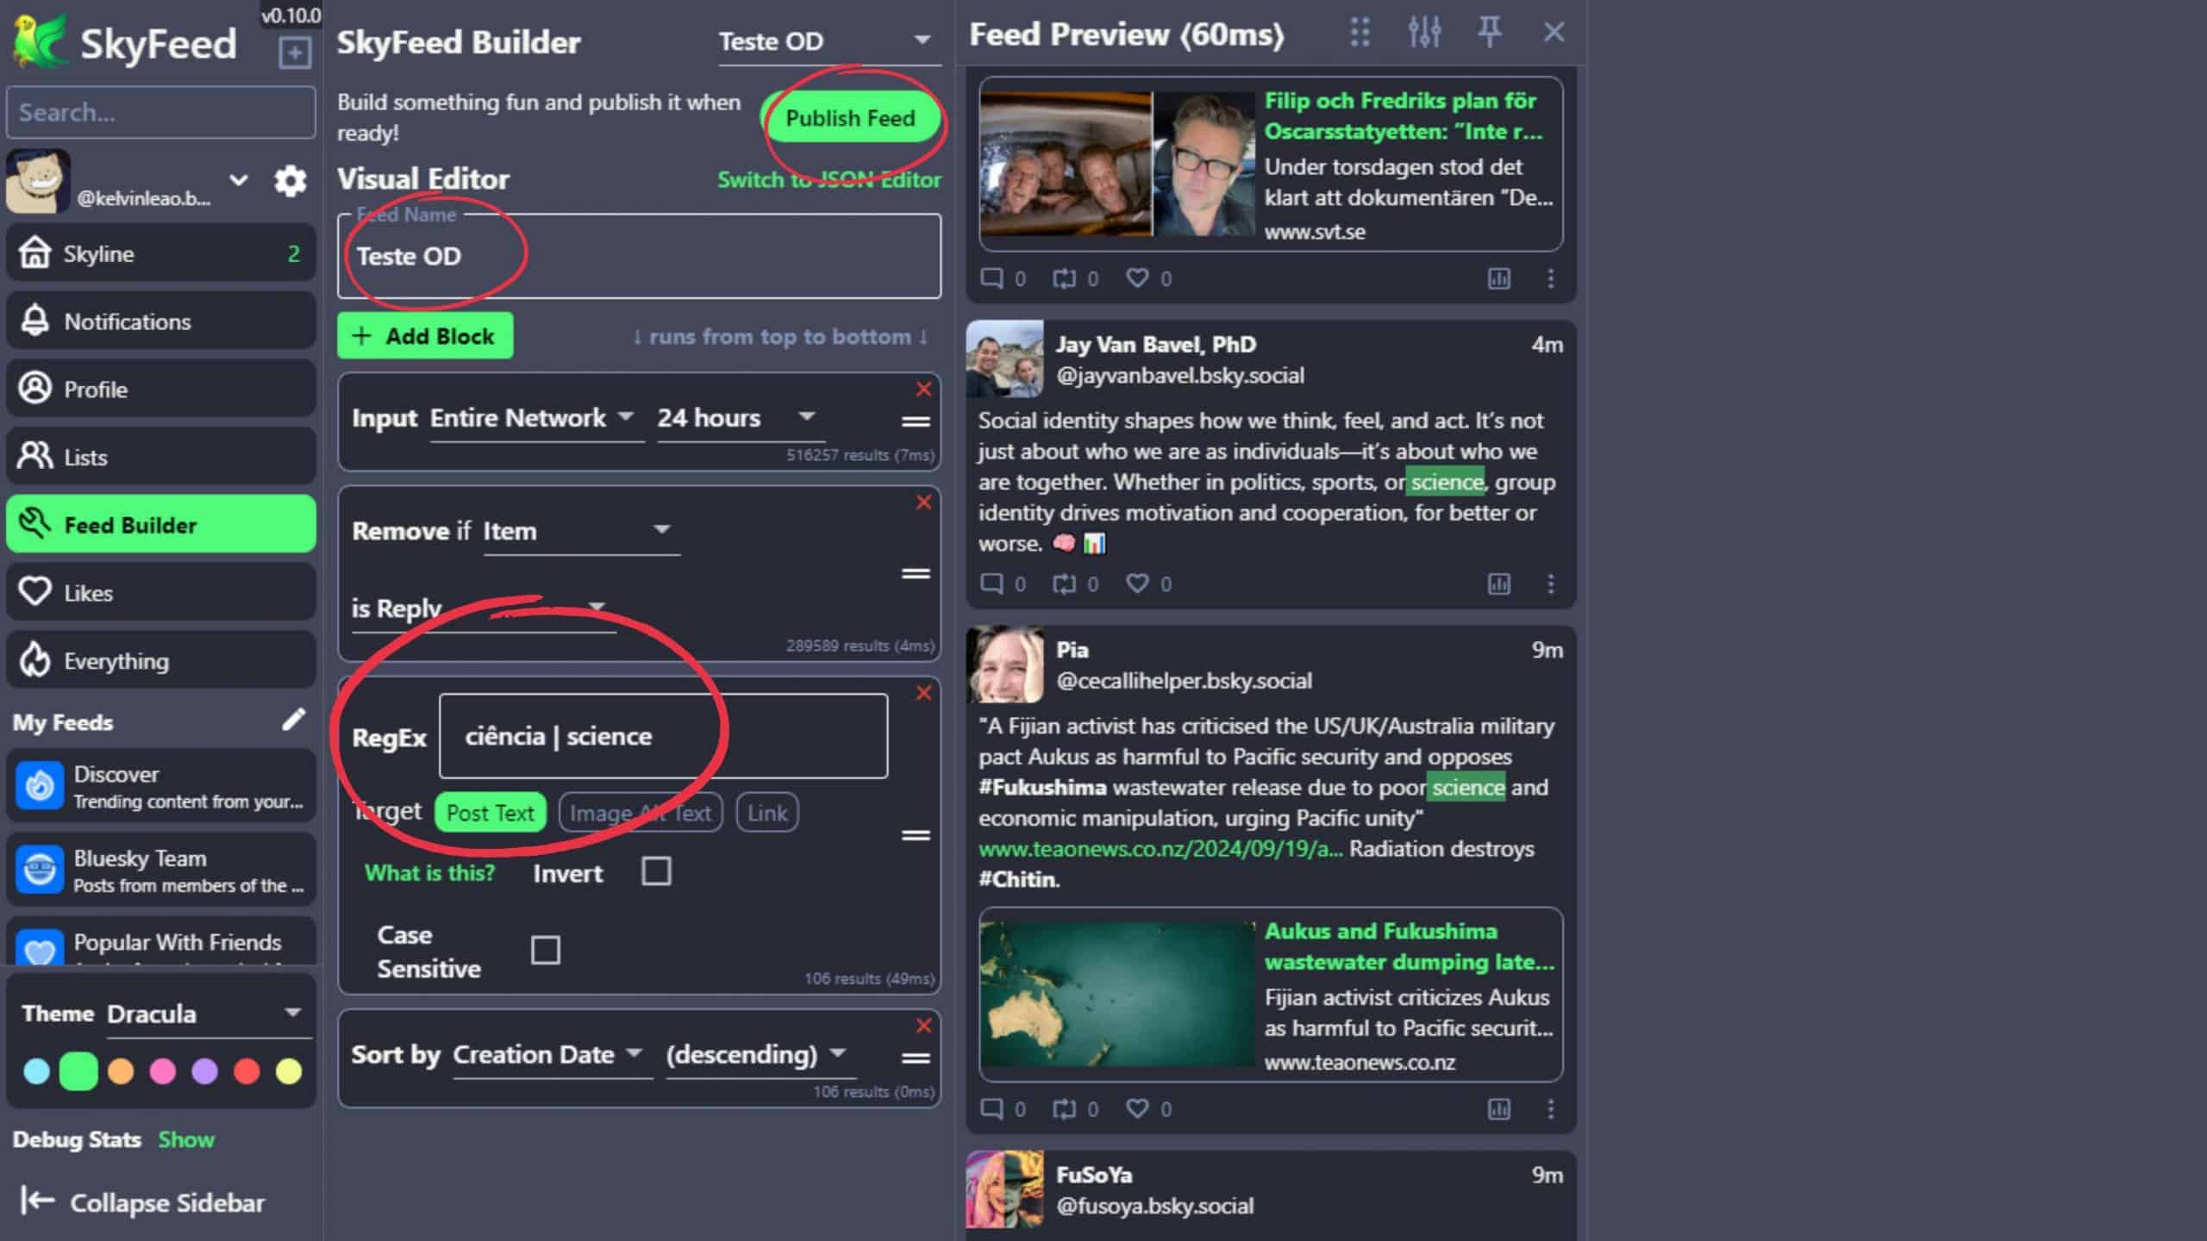The image size is (2207, 1241).
Task: Pick the green accent color swatch
Action: [78, 1071]
